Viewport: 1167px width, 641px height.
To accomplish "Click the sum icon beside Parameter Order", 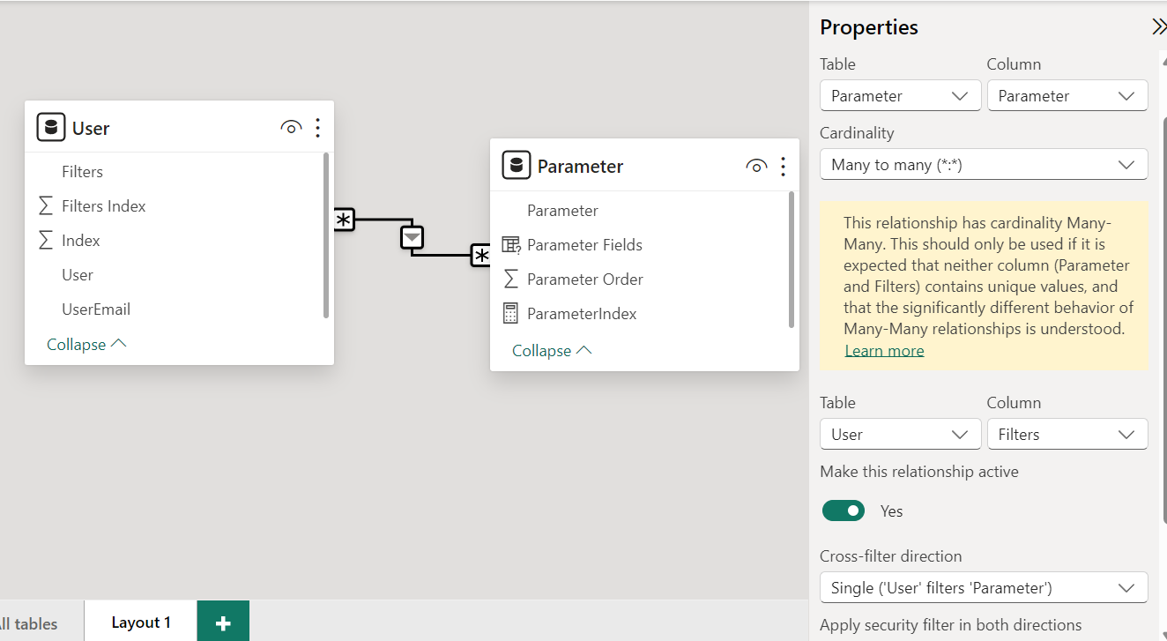I will click(511, 279).
